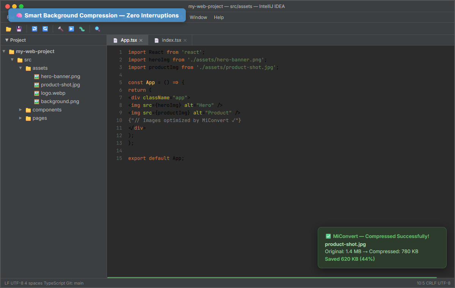Expand the pages folder arrow

(x=20, y=118)
